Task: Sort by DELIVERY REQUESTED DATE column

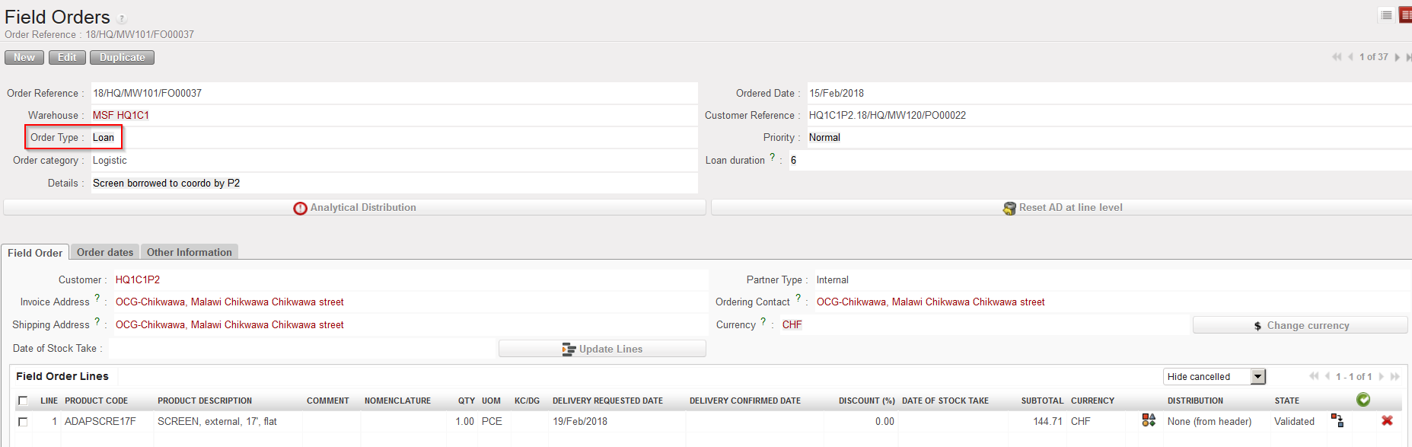Action: (x=607, y=401)
